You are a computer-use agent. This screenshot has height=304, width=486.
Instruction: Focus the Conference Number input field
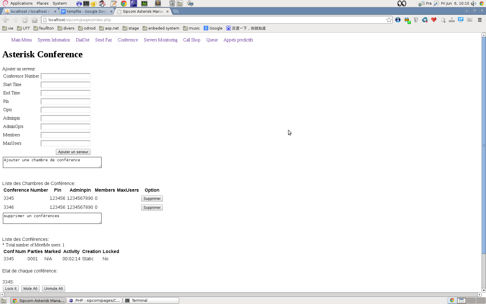tap(66, 76)
